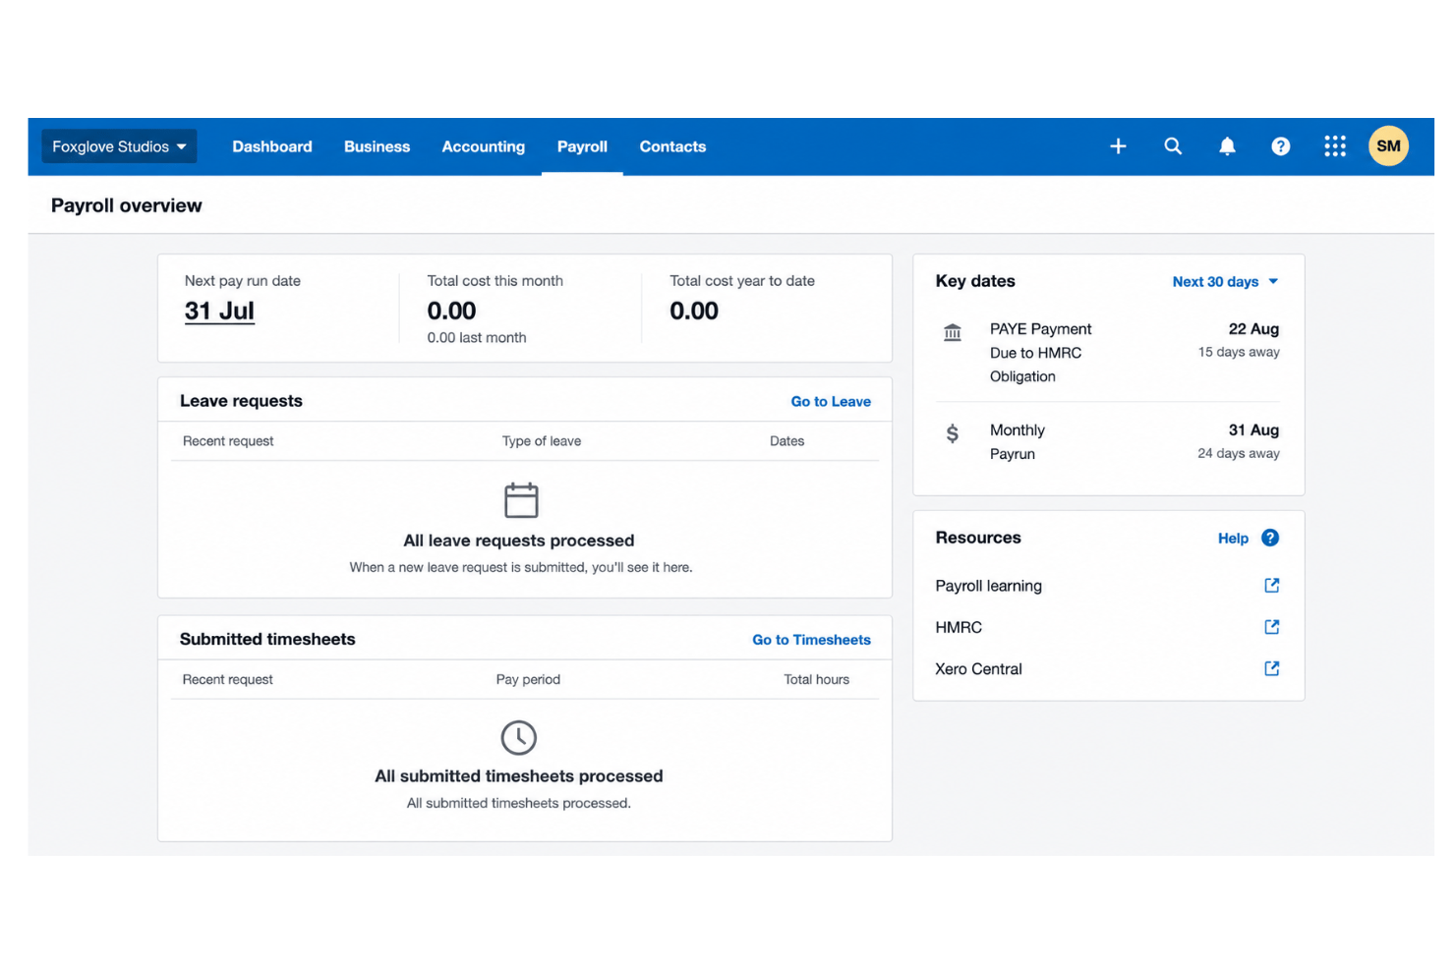Follow the Go to Timesheets link
Viewport: 1455px width, 970px height.
click(811, 640)
